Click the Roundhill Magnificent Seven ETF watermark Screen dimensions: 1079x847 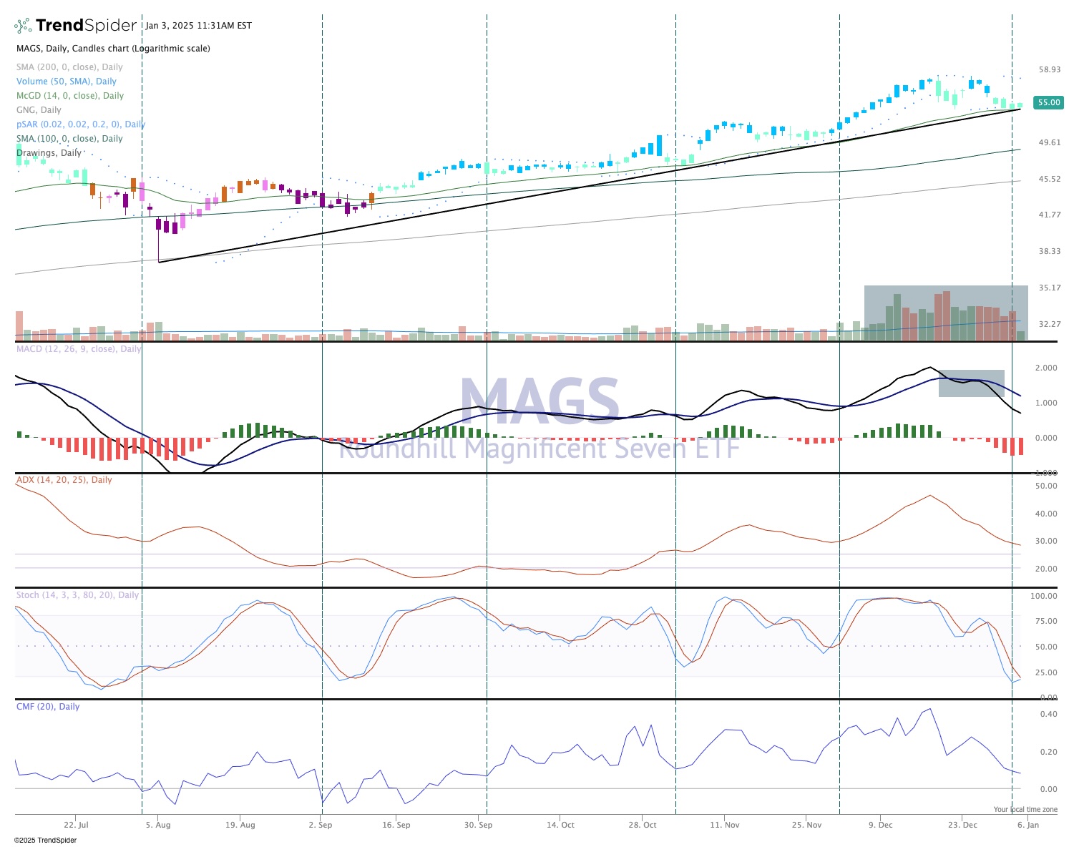pos(539,449)
